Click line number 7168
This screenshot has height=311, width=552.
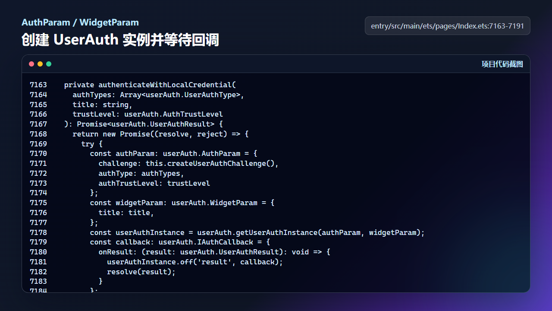38,134
